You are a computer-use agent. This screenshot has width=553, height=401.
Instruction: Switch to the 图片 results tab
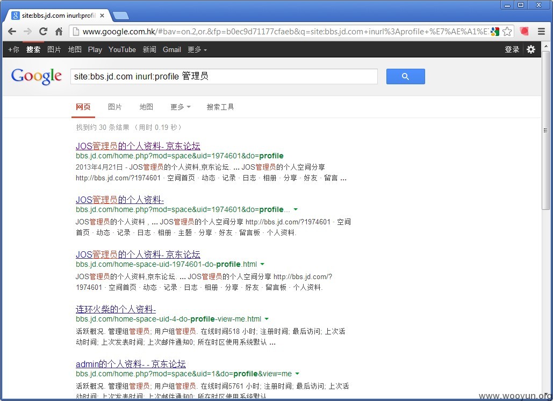point(114,107)
